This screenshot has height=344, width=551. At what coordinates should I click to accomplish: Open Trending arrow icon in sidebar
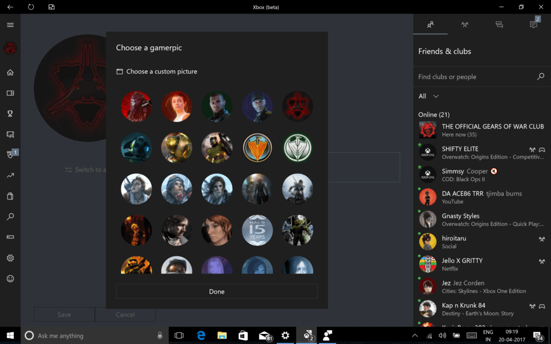pos(10,175)
